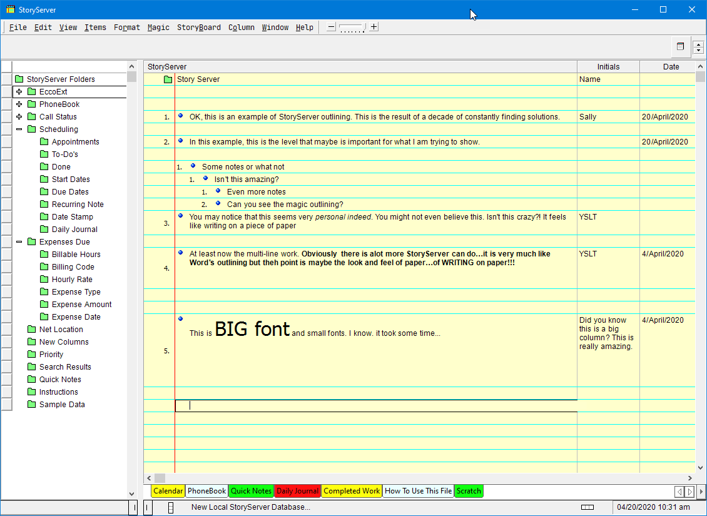
Task: Click the folder icon next to Appointments
Action: click(44, 141)
